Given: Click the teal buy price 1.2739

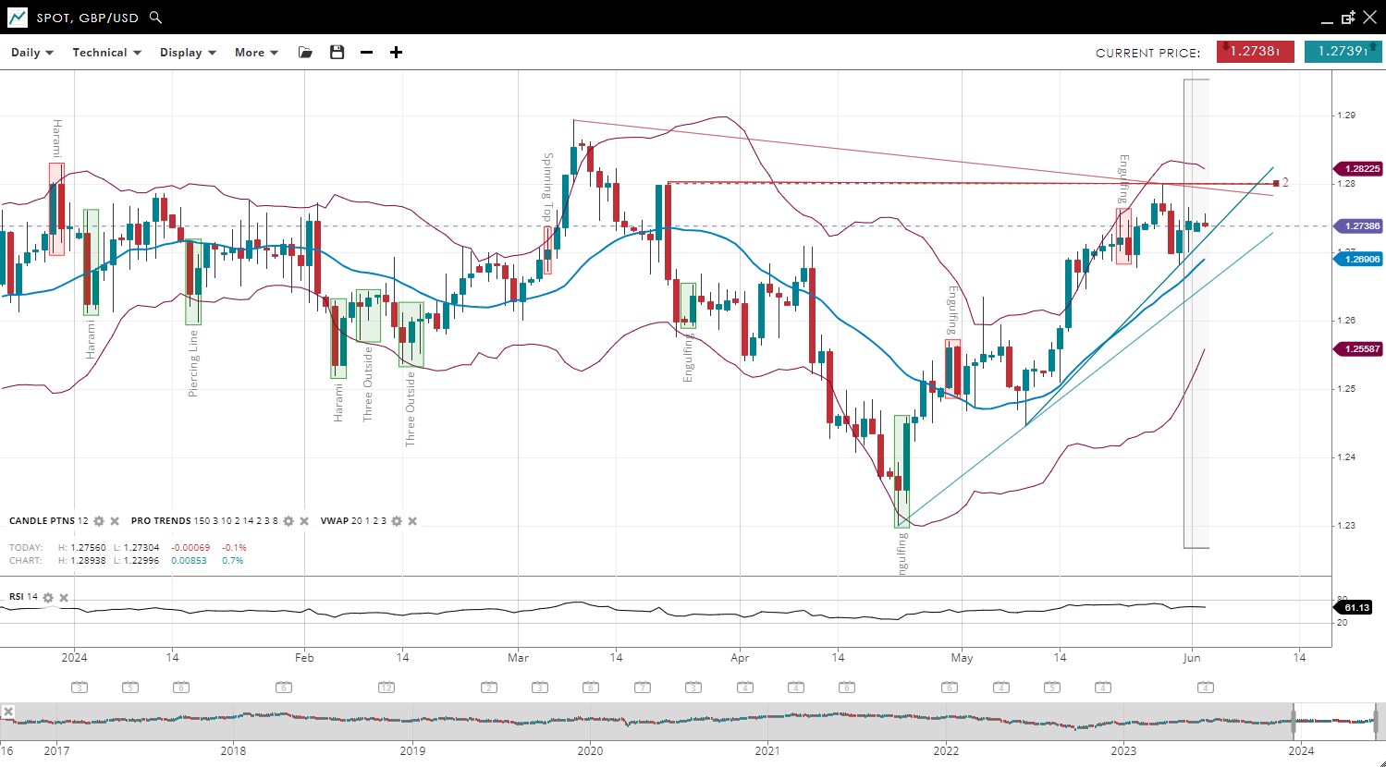Looking at the screenshot, I should tap(1343, 52).
